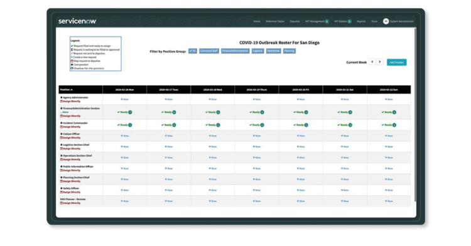Image resolution: width=471 pixels, height=246 pixels.
Task: Click the Legend box
Action: coord(95,54)
